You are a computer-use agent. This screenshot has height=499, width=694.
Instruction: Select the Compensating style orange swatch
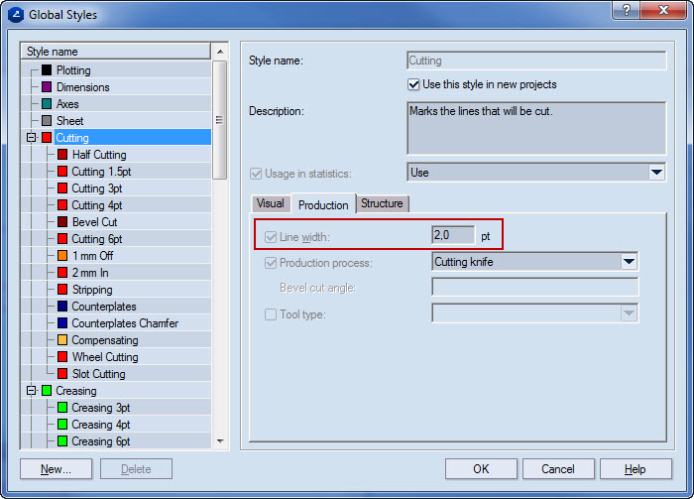(62, 340)
